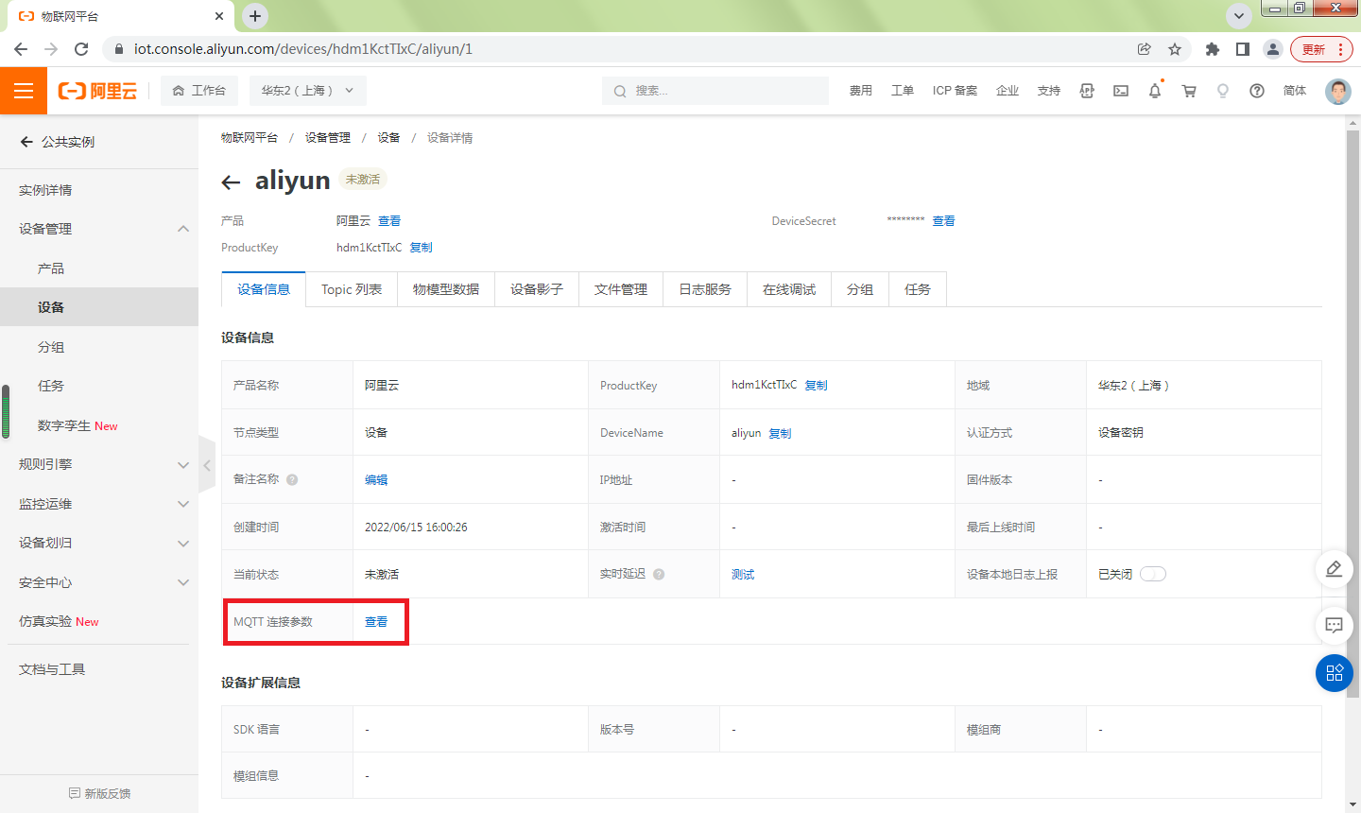Open the shopping cart icon
Screen dimensions: 1361x813
coord(1189,91)
